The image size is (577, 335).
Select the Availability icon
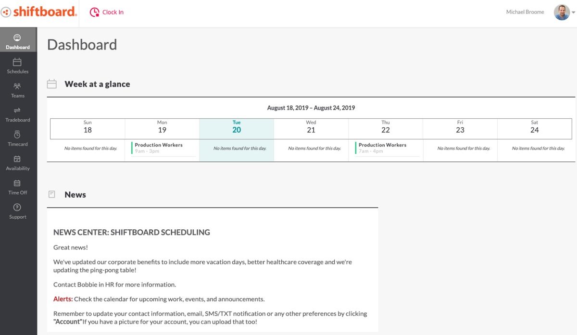pos(17,159)
